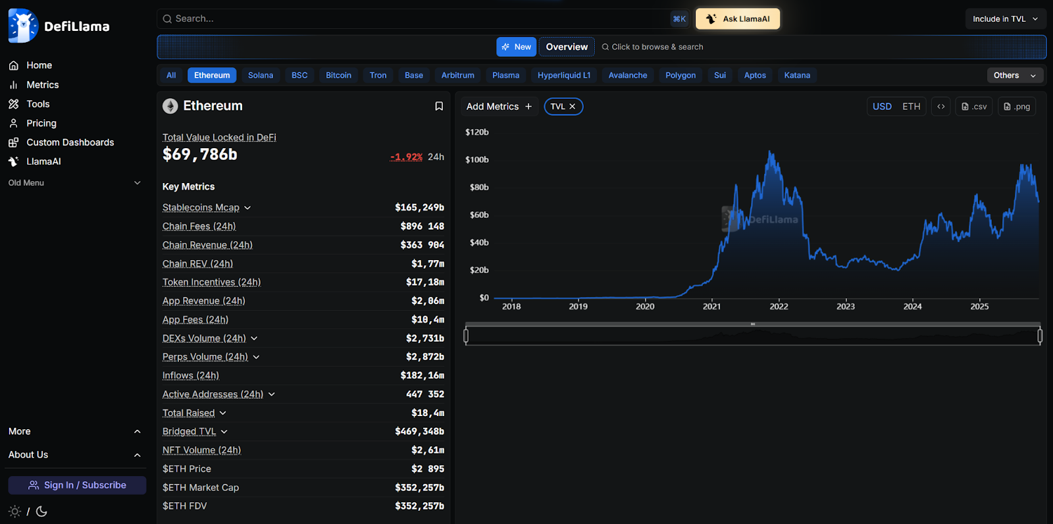Image resolution: width=1053 pixels, height=524 pixels.
Task: Export chart as .png image
Action: 1017,107
